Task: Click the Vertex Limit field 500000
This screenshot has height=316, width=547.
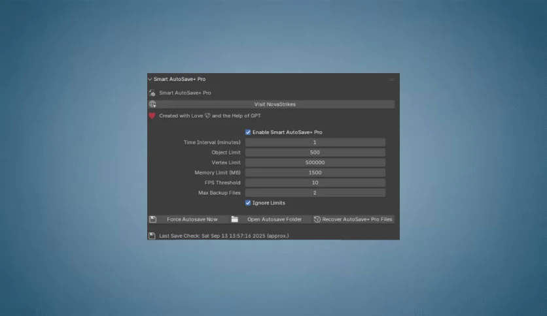Action: pos(315,163)
